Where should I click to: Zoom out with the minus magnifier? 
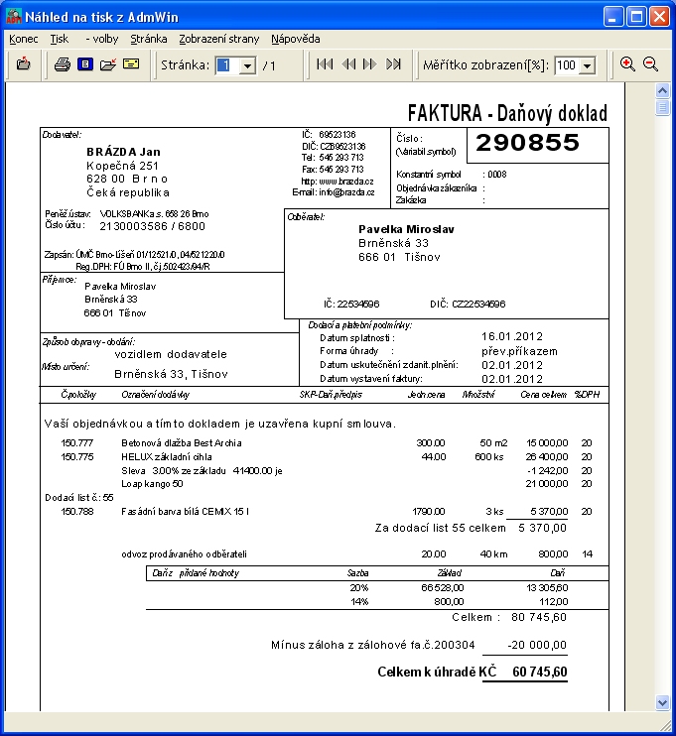coord(650,64)
